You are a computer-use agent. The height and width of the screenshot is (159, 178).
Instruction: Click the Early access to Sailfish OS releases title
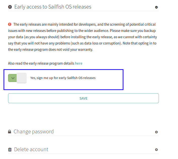(53, 7)
